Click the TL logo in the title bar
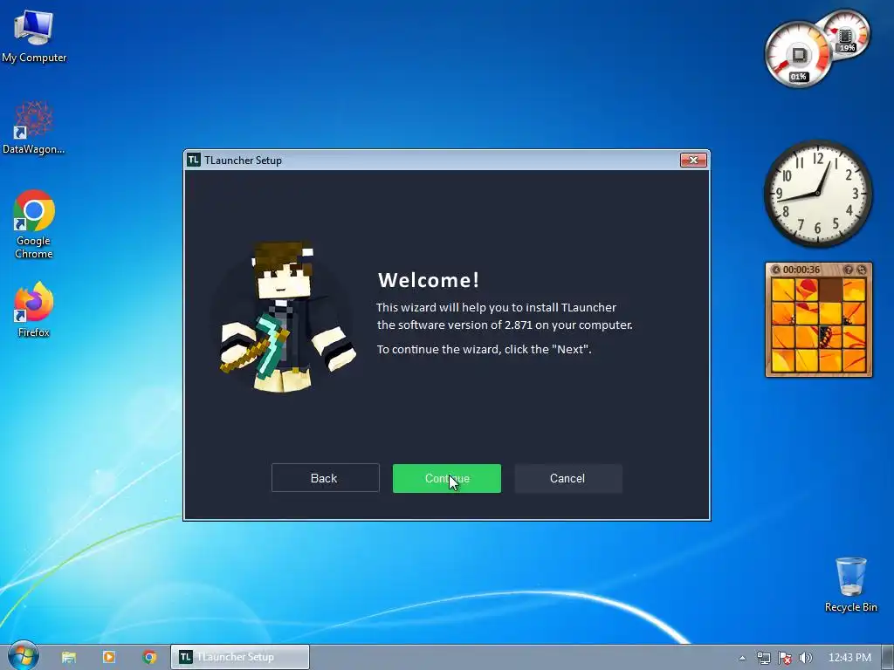This screenshot has height=670, width=894. (194, 161)
